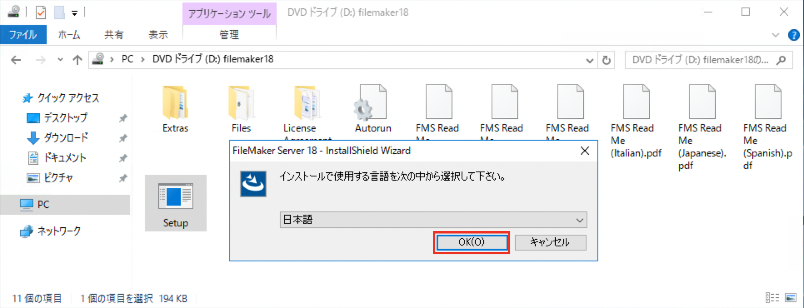This screenshot has height=308, width=804.
Task: Switch to the 表示 ribbon tab
Action: tap(158, 35)
